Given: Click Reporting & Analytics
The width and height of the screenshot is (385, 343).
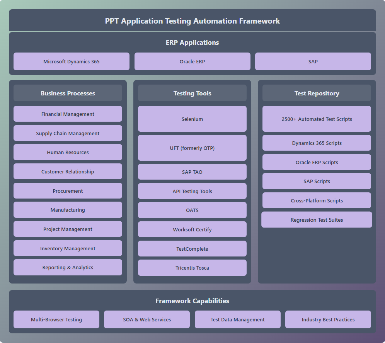Looking at the screenshot, I should coord(68,267).
